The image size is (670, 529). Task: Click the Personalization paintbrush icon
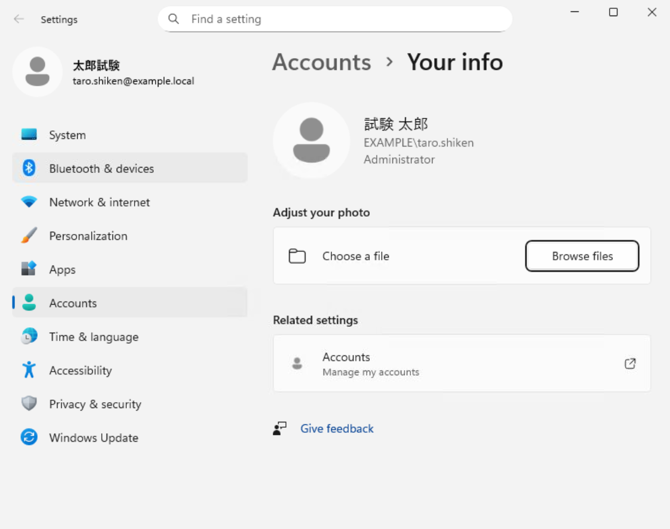click(29, 236)
